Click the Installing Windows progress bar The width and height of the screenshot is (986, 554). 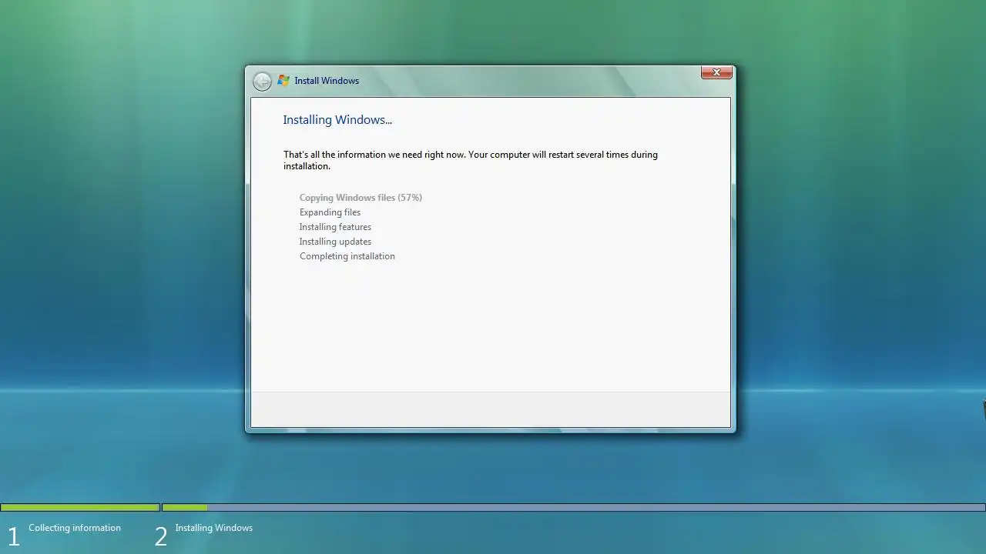point(574,508)
